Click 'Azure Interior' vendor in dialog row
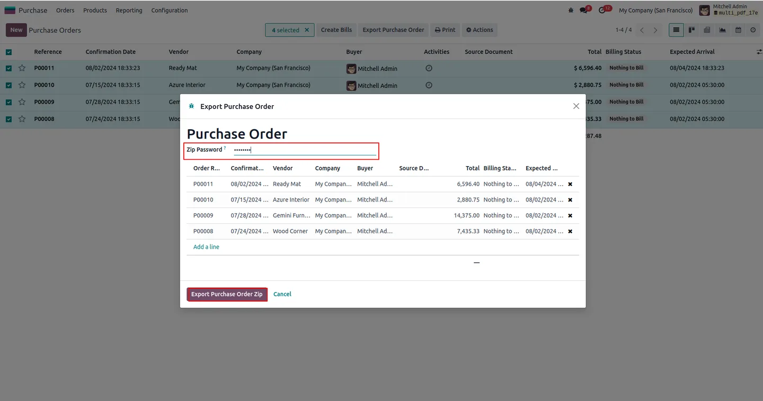The height and width of the screenshot is (401, 763). (291, 200)
